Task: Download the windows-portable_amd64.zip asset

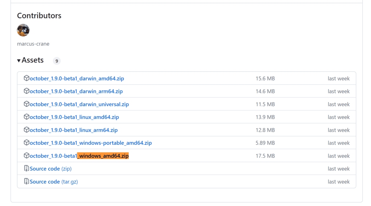Action: (x=91, y=143)
